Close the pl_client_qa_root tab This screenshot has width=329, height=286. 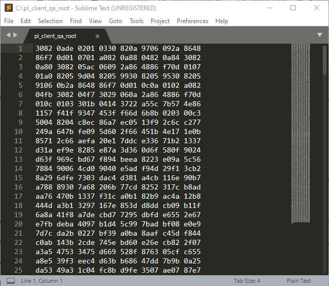coord(97,36)
